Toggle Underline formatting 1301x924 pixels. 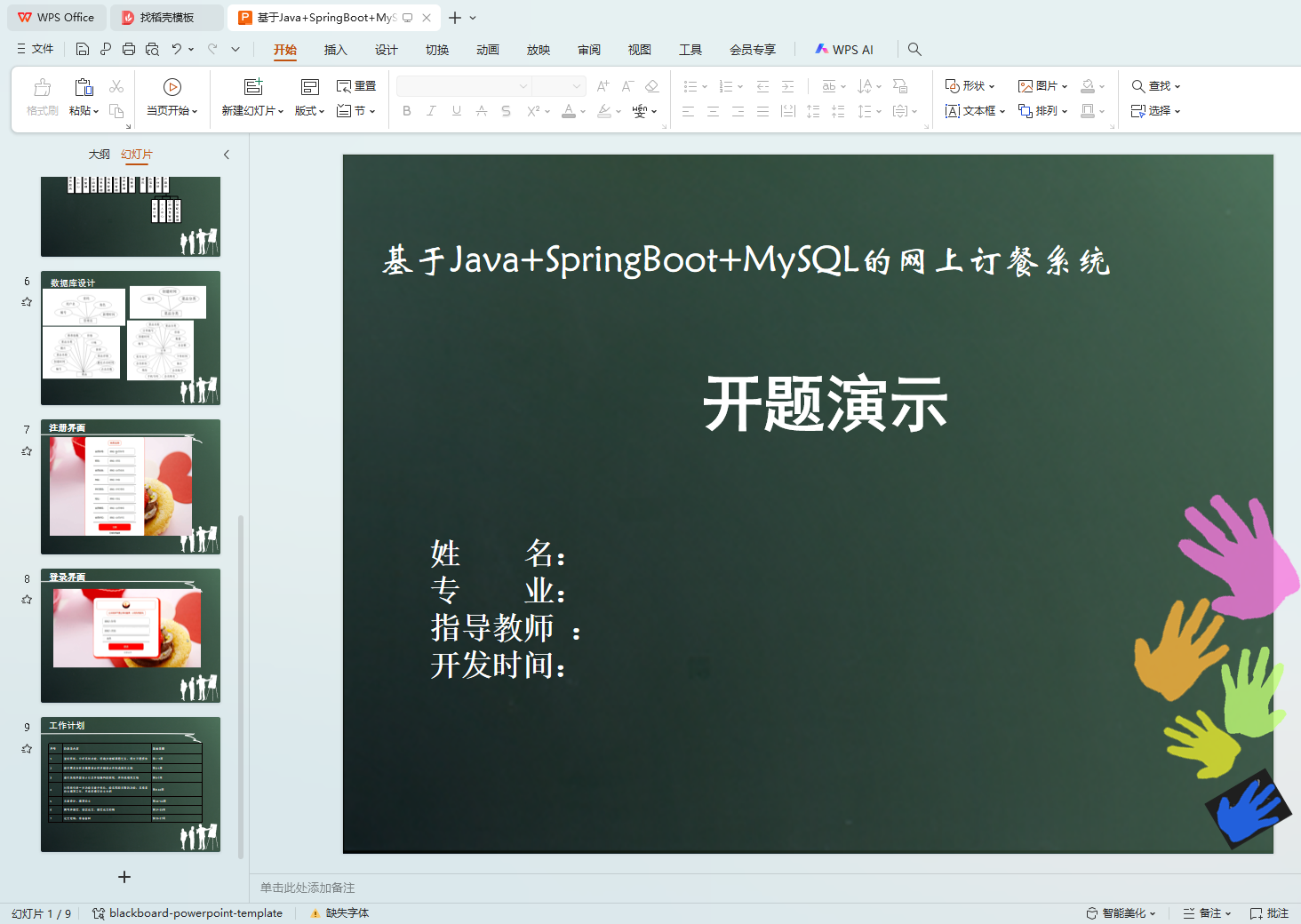(456, 111)
